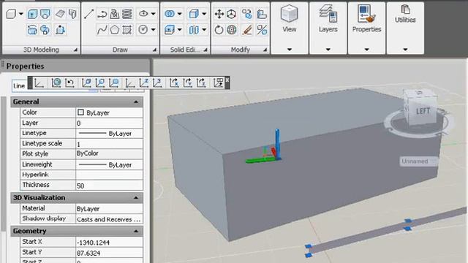
Task: Select the Spline draw tool
Action: (102, 29)
